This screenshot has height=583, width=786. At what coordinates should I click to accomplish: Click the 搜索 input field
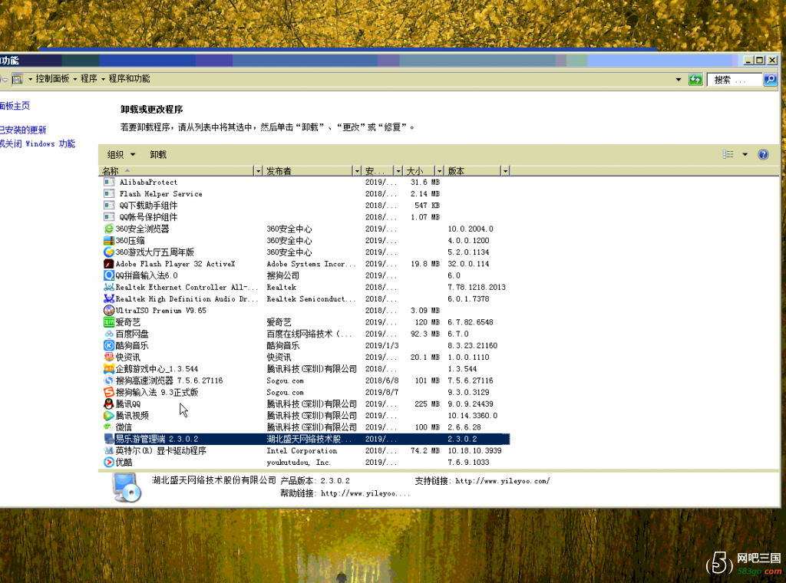pos(735,80)
